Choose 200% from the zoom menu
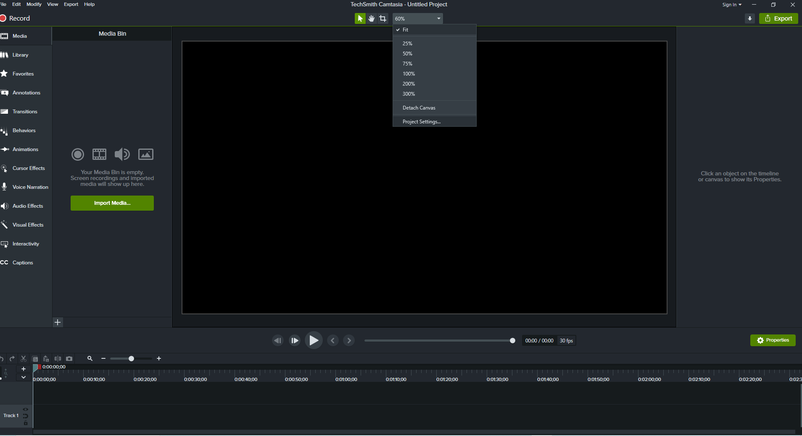Screen dimensions: 802x436 (409, 84)
